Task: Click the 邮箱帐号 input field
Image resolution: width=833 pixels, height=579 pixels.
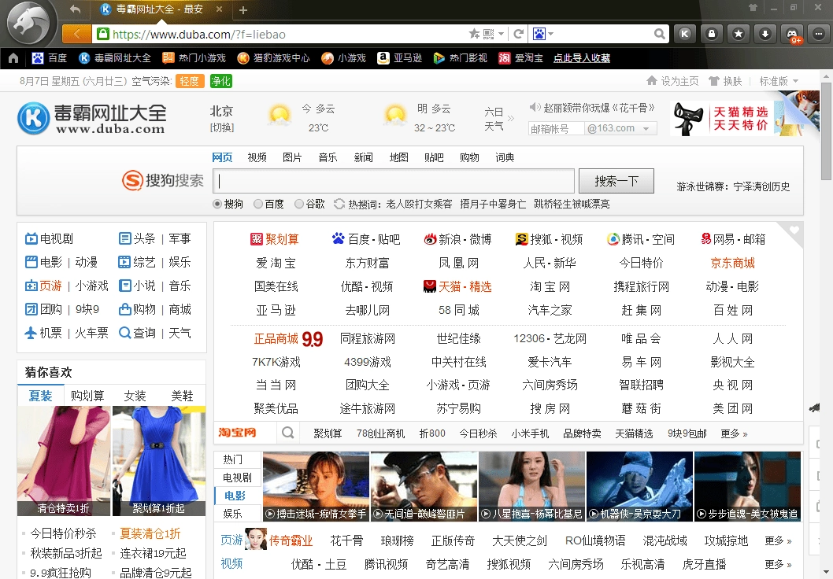Action: point(556,128)
